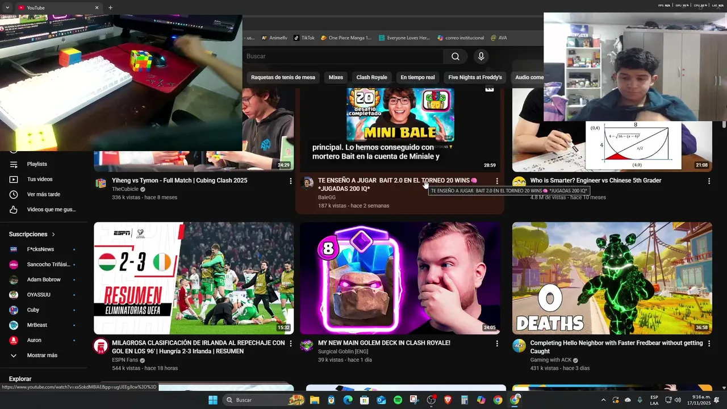Open Outlook from the taskbar
Screen dimensions: 727x409
point(381,400)
